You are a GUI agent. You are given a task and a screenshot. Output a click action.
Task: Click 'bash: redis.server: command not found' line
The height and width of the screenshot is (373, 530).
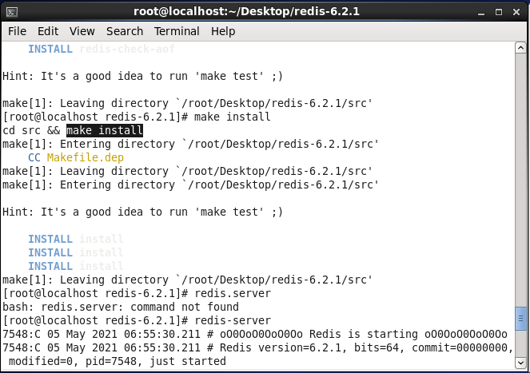[x=121, y=307]
